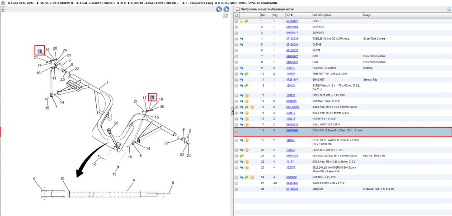Image resolution: width=452 pixels, height=216 pixels.
Task: Open the yellow note icon on HINGE row
Action: click(x=241, y=21)
